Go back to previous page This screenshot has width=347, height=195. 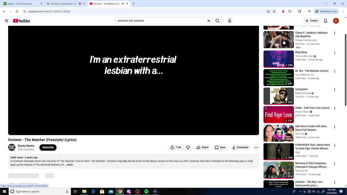pyautogui.click(x=4, y=11)
